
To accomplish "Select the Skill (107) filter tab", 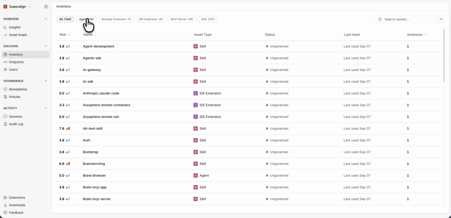I will (208, 19).
